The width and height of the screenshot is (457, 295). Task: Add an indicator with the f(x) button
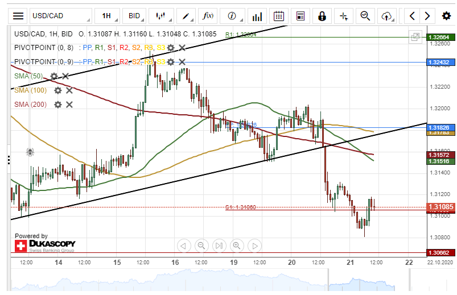208,16
